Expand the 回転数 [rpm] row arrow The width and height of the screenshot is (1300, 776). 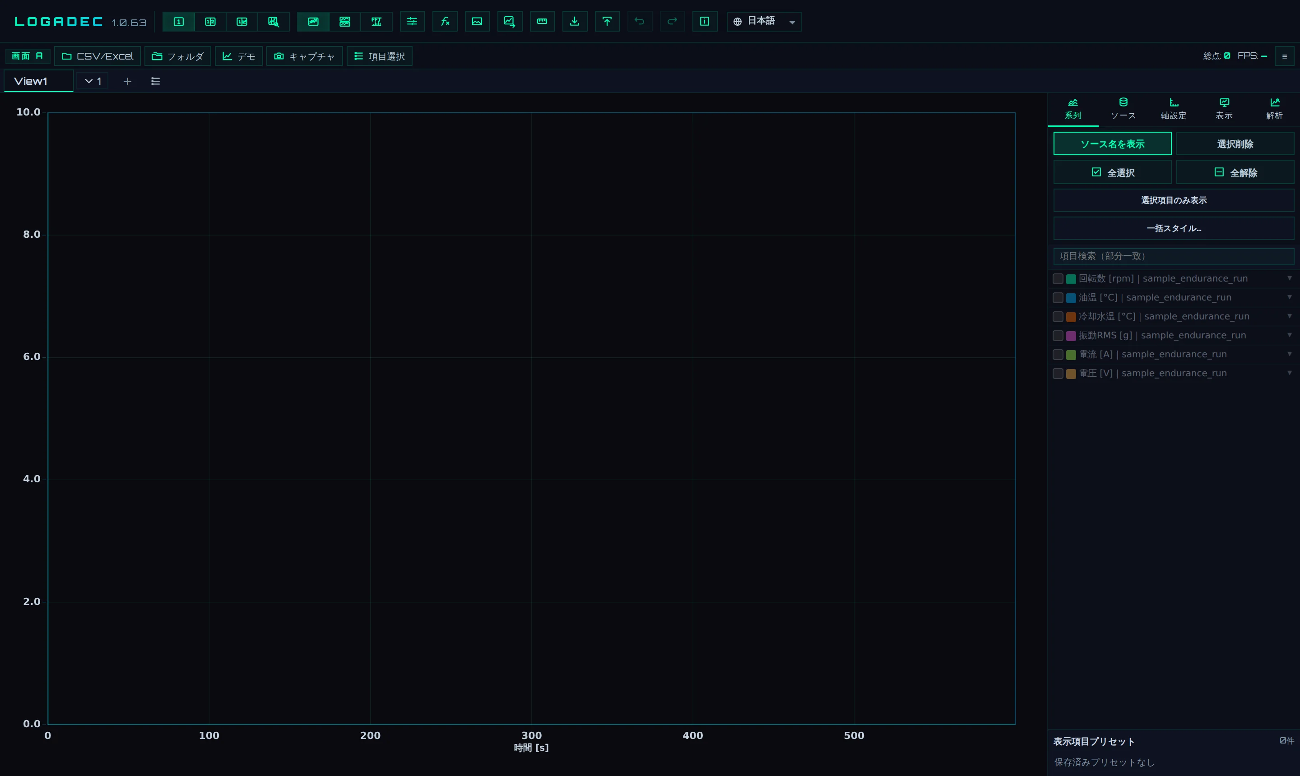pos(1290,278)
